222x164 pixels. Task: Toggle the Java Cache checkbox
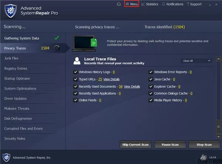point(151,79)
